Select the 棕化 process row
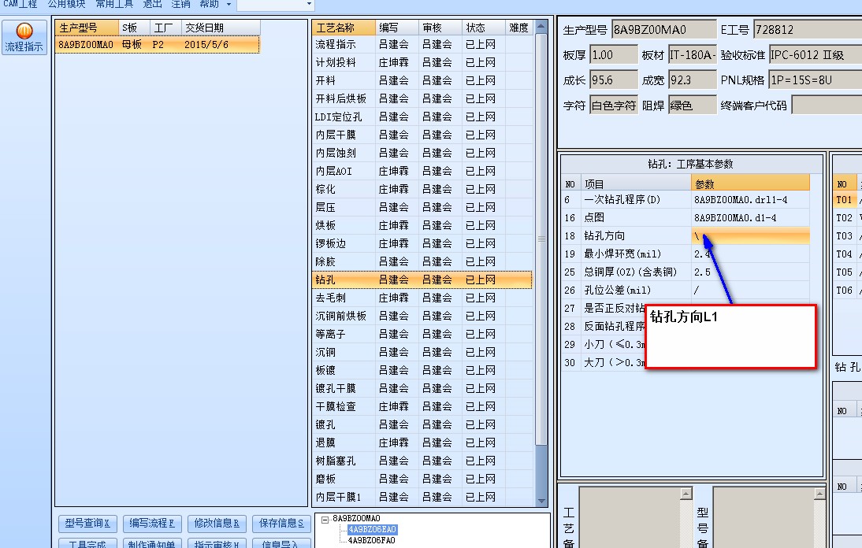 [422, 190]
